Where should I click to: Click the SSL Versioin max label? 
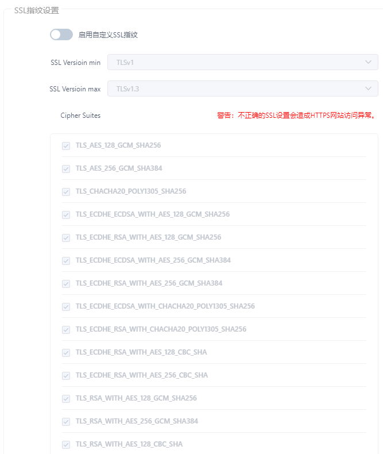(75, 89)
